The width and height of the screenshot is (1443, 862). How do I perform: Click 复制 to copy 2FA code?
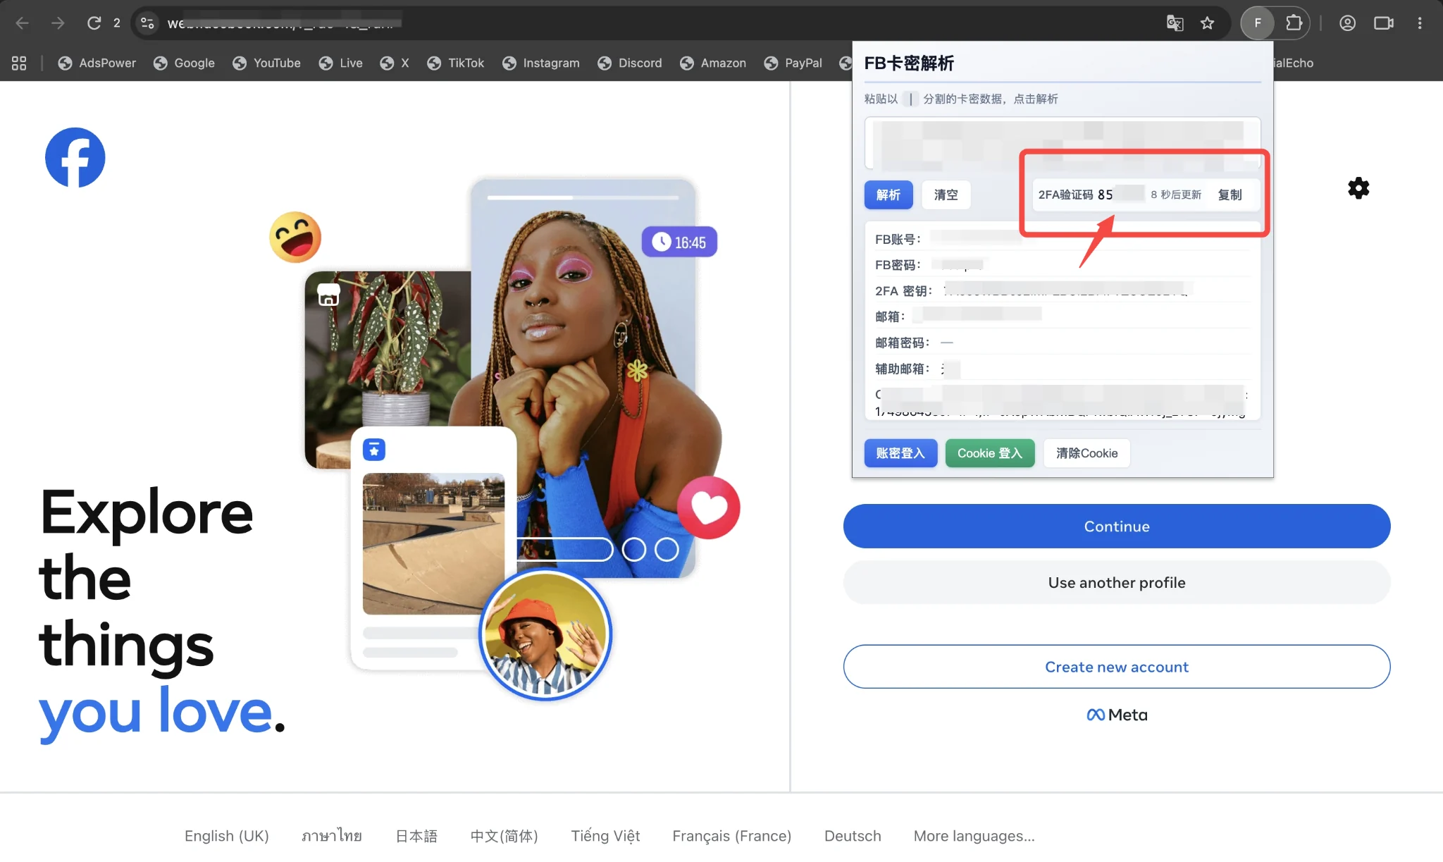coord(1230,195)
